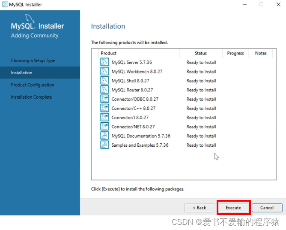Select the Installation Complete step
286x230 pixels.
point(31,97)
